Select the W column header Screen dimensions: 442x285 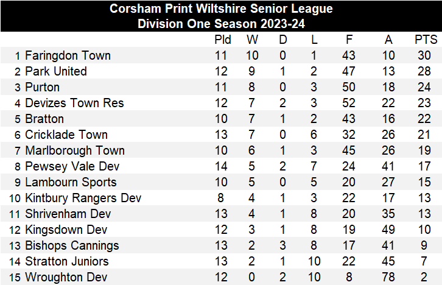(252, 40)
